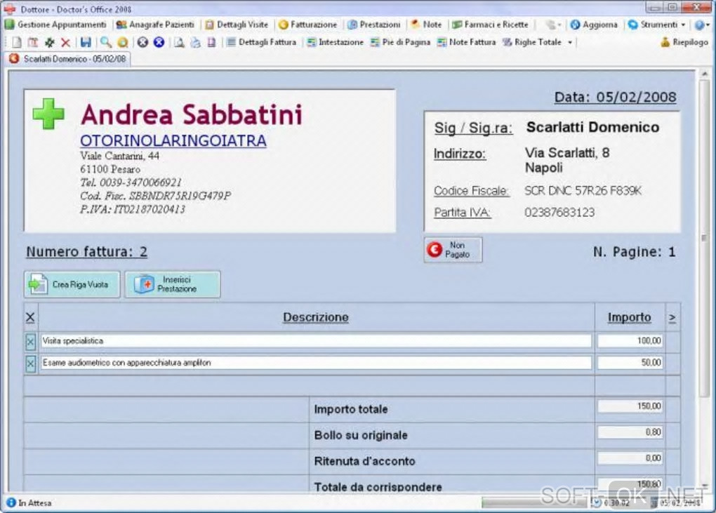Open the Fatturazione section
This screenshot has height=513, width=716.
pyautogui.click(x=307, y=25)
